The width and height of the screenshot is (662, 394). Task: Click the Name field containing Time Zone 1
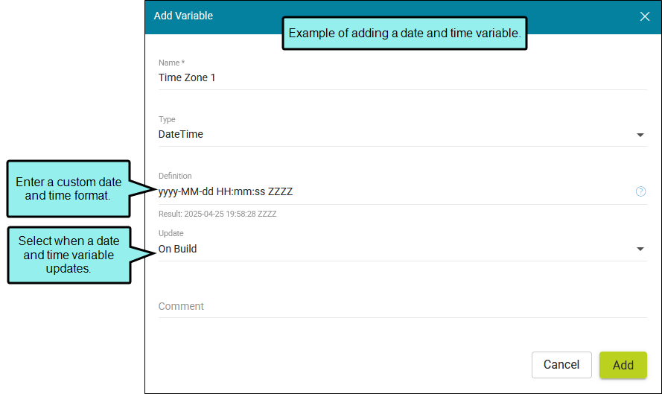402,77
